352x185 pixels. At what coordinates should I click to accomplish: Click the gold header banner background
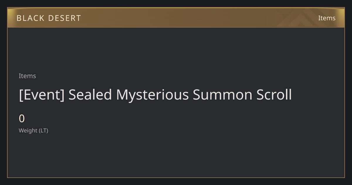pos(176,18)
